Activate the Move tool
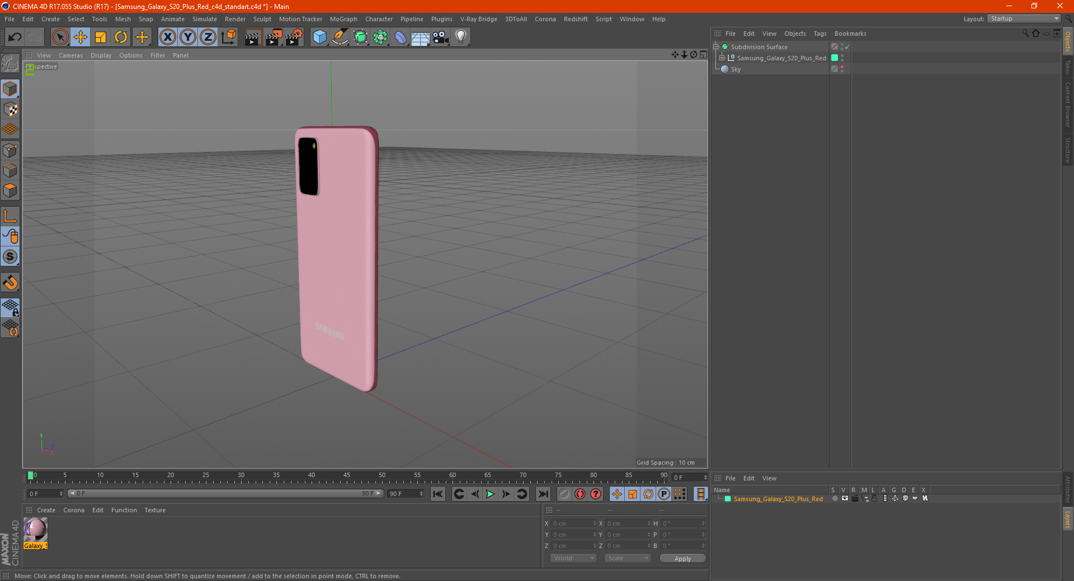 [x=80, y=37]
